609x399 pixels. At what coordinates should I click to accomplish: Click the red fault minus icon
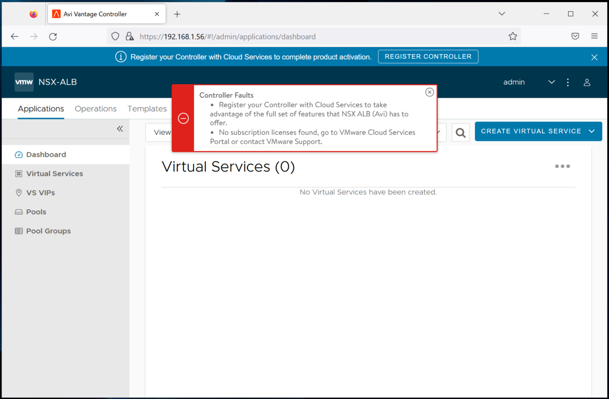click(x=184, y=118)
